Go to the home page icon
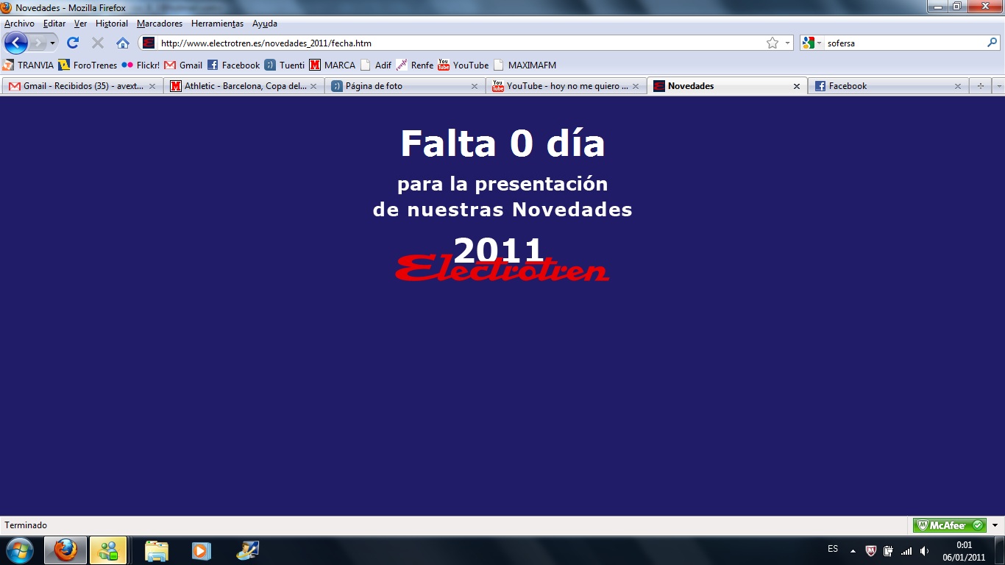This screenshot has height=565, width=1005. click(x=123, y=43)
